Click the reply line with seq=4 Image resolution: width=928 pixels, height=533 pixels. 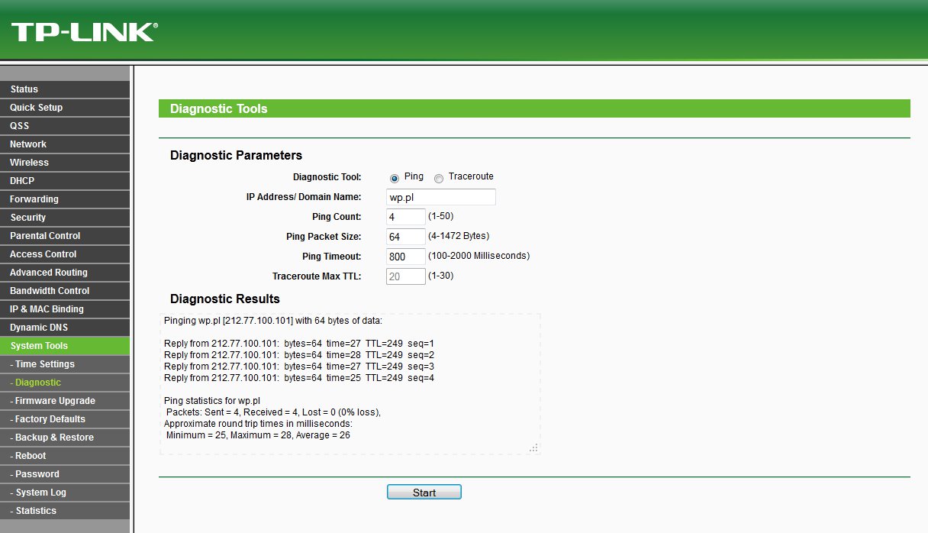[299, 378]
